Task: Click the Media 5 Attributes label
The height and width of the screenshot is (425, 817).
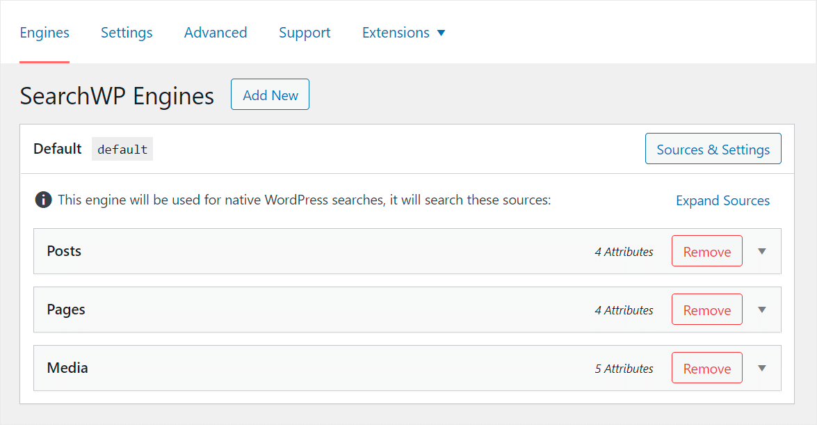Action: tap(624, 368)
